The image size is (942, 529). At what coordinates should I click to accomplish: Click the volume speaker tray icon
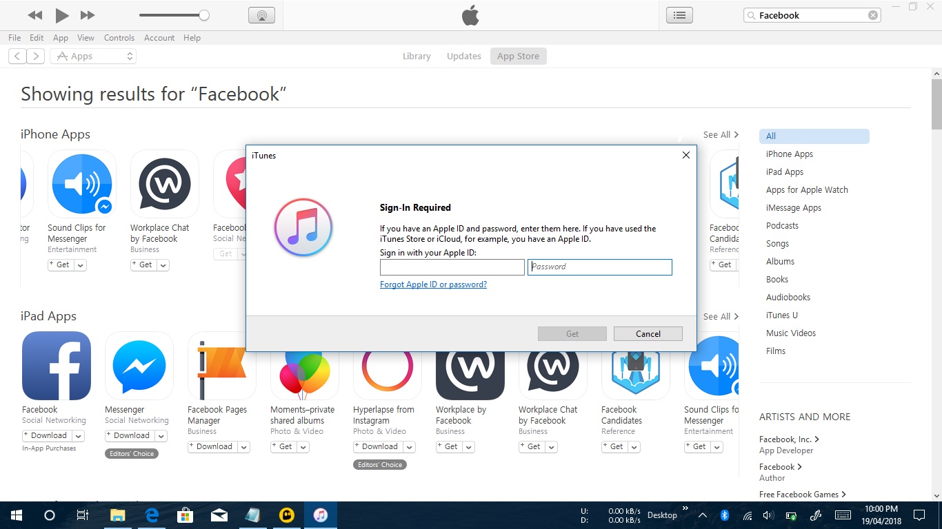(769, 515)
